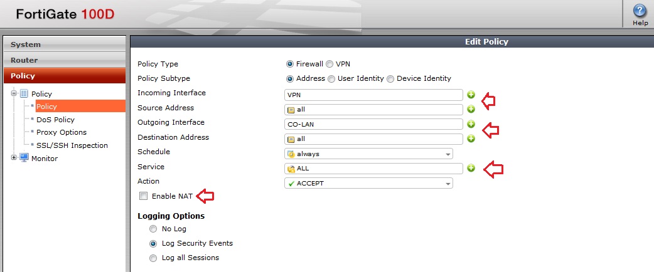Add another Source Address with plus icon
This screenshot has height=272, width=654.
pyautogui.click(x=471, y=110)
